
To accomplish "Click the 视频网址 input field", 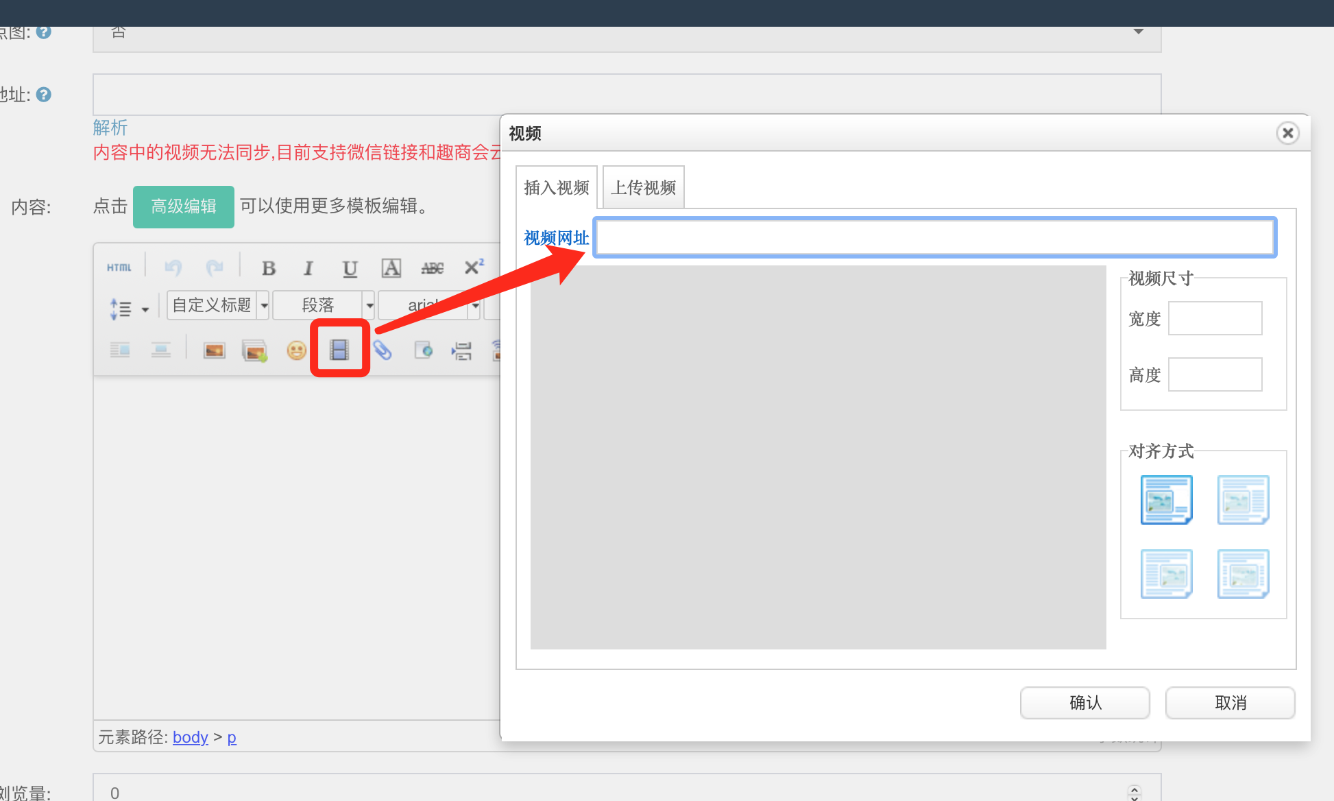I will (934, 237).
